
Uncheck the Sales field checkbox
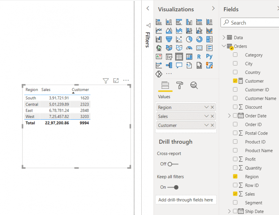coord(235,194)
